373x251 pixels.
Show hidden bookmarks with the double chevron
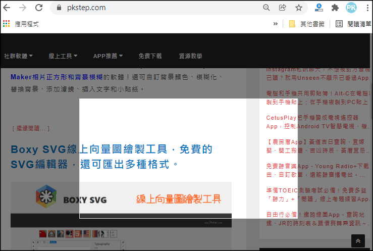pos(276,24)
